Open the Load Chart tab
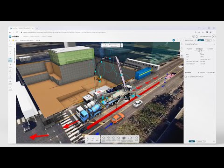This screenshot has width=224, height=168. [210, 49]
